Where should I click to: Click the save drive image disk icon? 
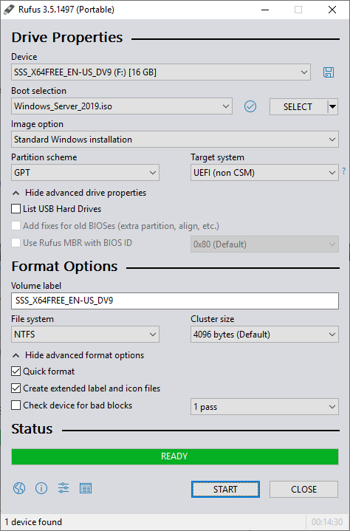329,72
